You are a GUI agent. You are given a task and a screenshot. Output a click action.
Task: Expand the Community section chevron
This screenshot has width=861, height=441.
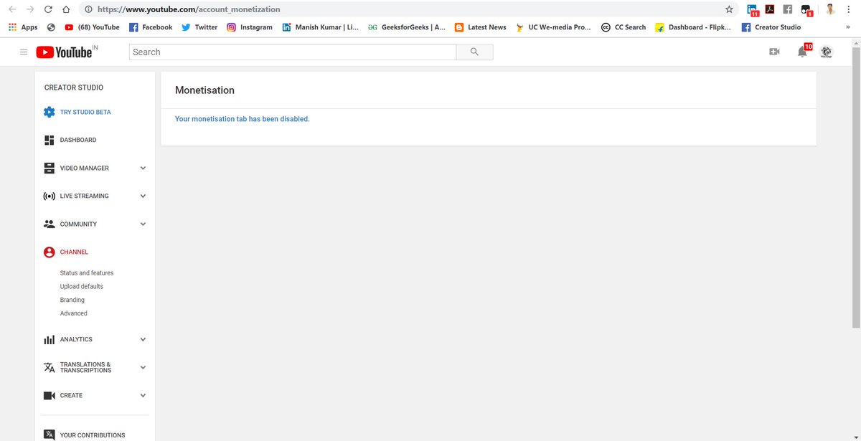pyautogui.click(x=143, y=224)
